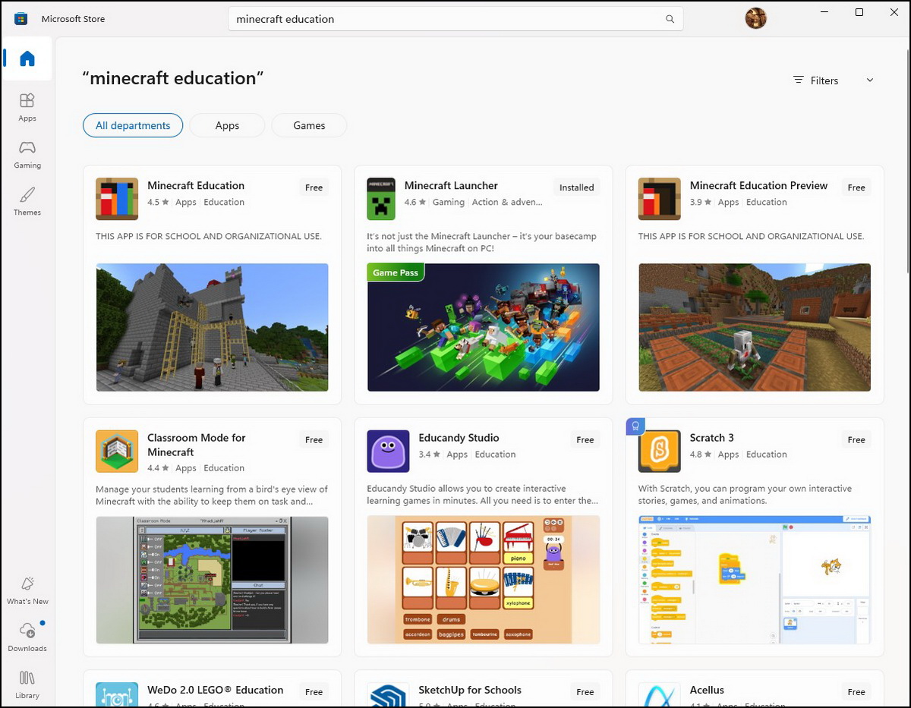The width and height of the screenshot is (911, 708).
Task: Click the search magnifier icon
Action: pos(670,19)
